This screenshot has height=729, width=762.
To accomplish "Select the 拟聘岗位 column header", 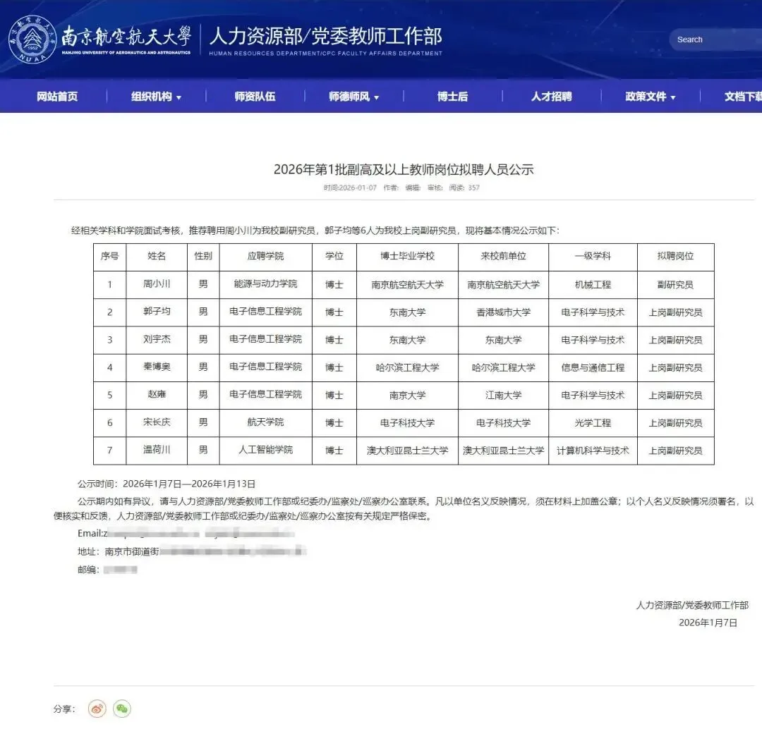I will click(675, 256).
